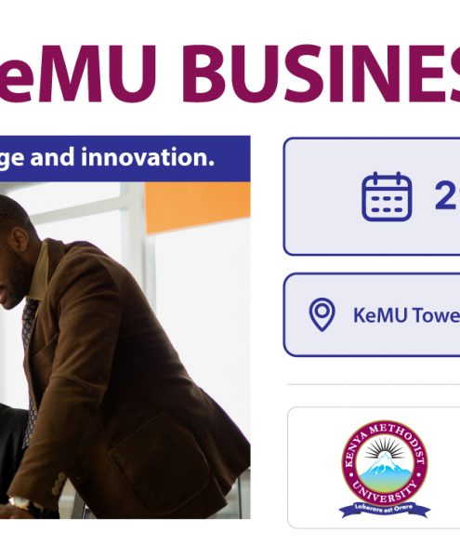460x558 pixels.
Task: Click the location pin icon
Action: tap(322, 314)
